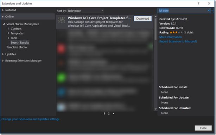Click Report Extension to Microsoft link
The height and width of the screenshot is (135, 216).
pyautogui.click(x=178, y=41)
